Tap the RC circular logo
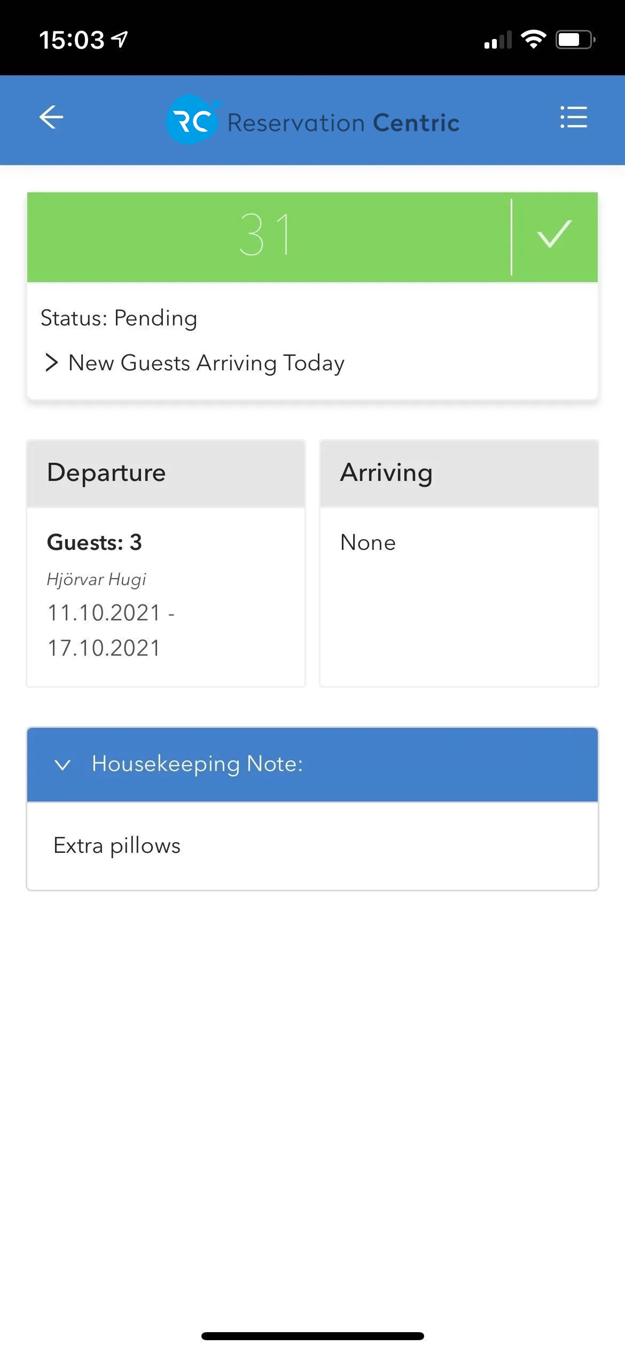Viewport: 625px width, 1353px height. [192, 120]
